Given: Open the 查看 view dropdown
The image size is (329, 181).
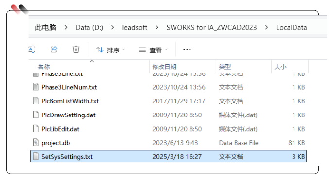Looking at the screenshot, I should click(153, 50).
